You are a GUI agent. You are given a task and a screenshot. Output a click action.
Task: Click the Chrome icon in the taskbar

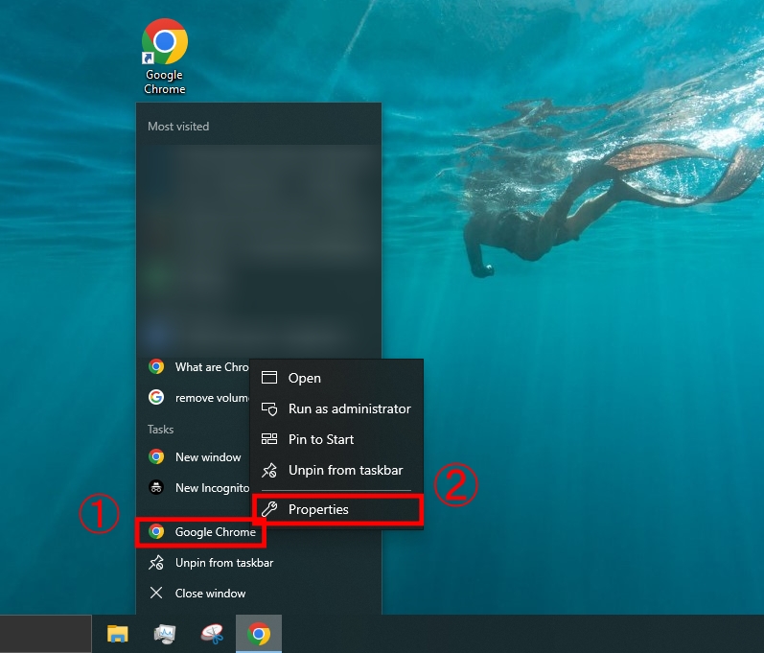tap(259, 634)
